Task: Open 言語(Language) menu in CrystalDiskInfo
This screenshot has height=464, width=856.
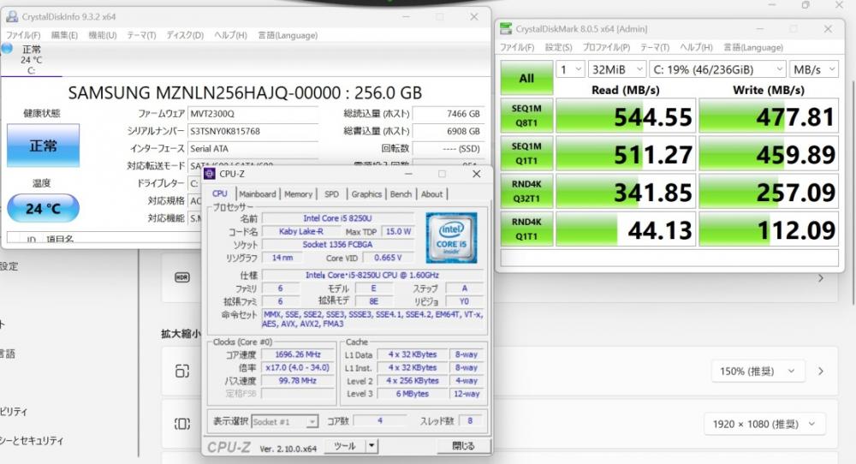Action: coord(288,35)
